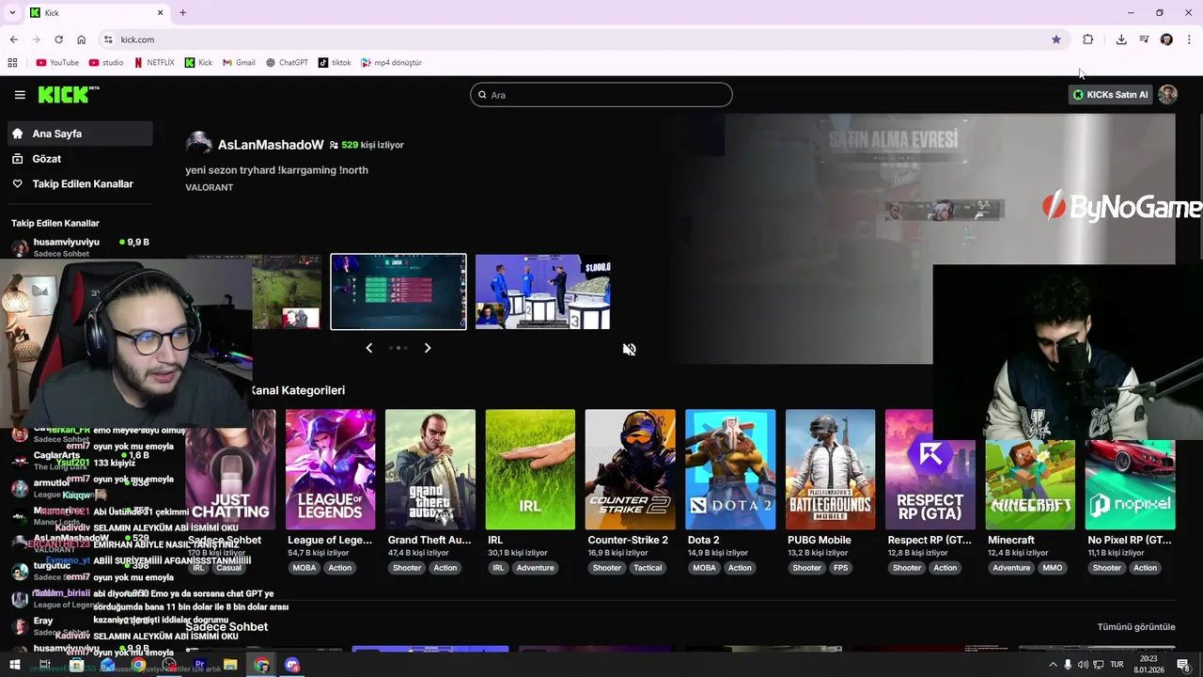Show next featured stream with right arrow
Viewport: 1203px width, 677px height.
tap(428, 348)
